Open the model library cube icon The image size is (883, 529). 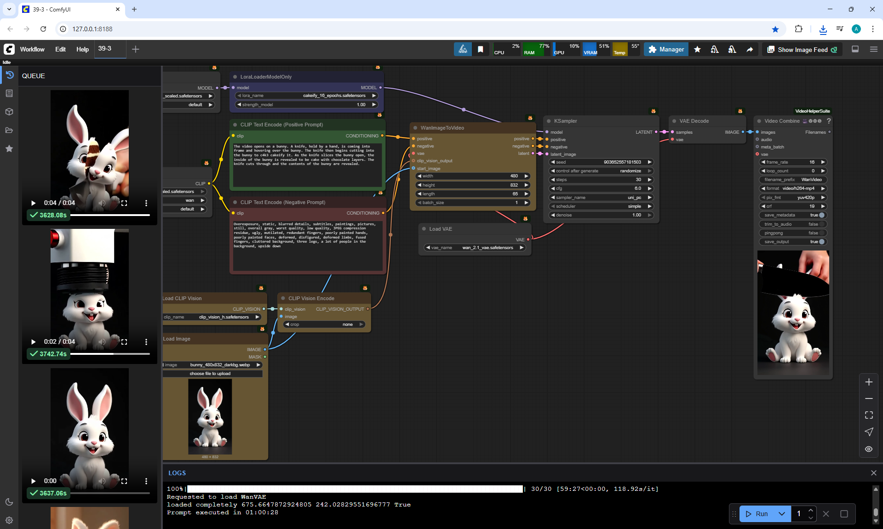pyautogui.click(x=9, y=112)
